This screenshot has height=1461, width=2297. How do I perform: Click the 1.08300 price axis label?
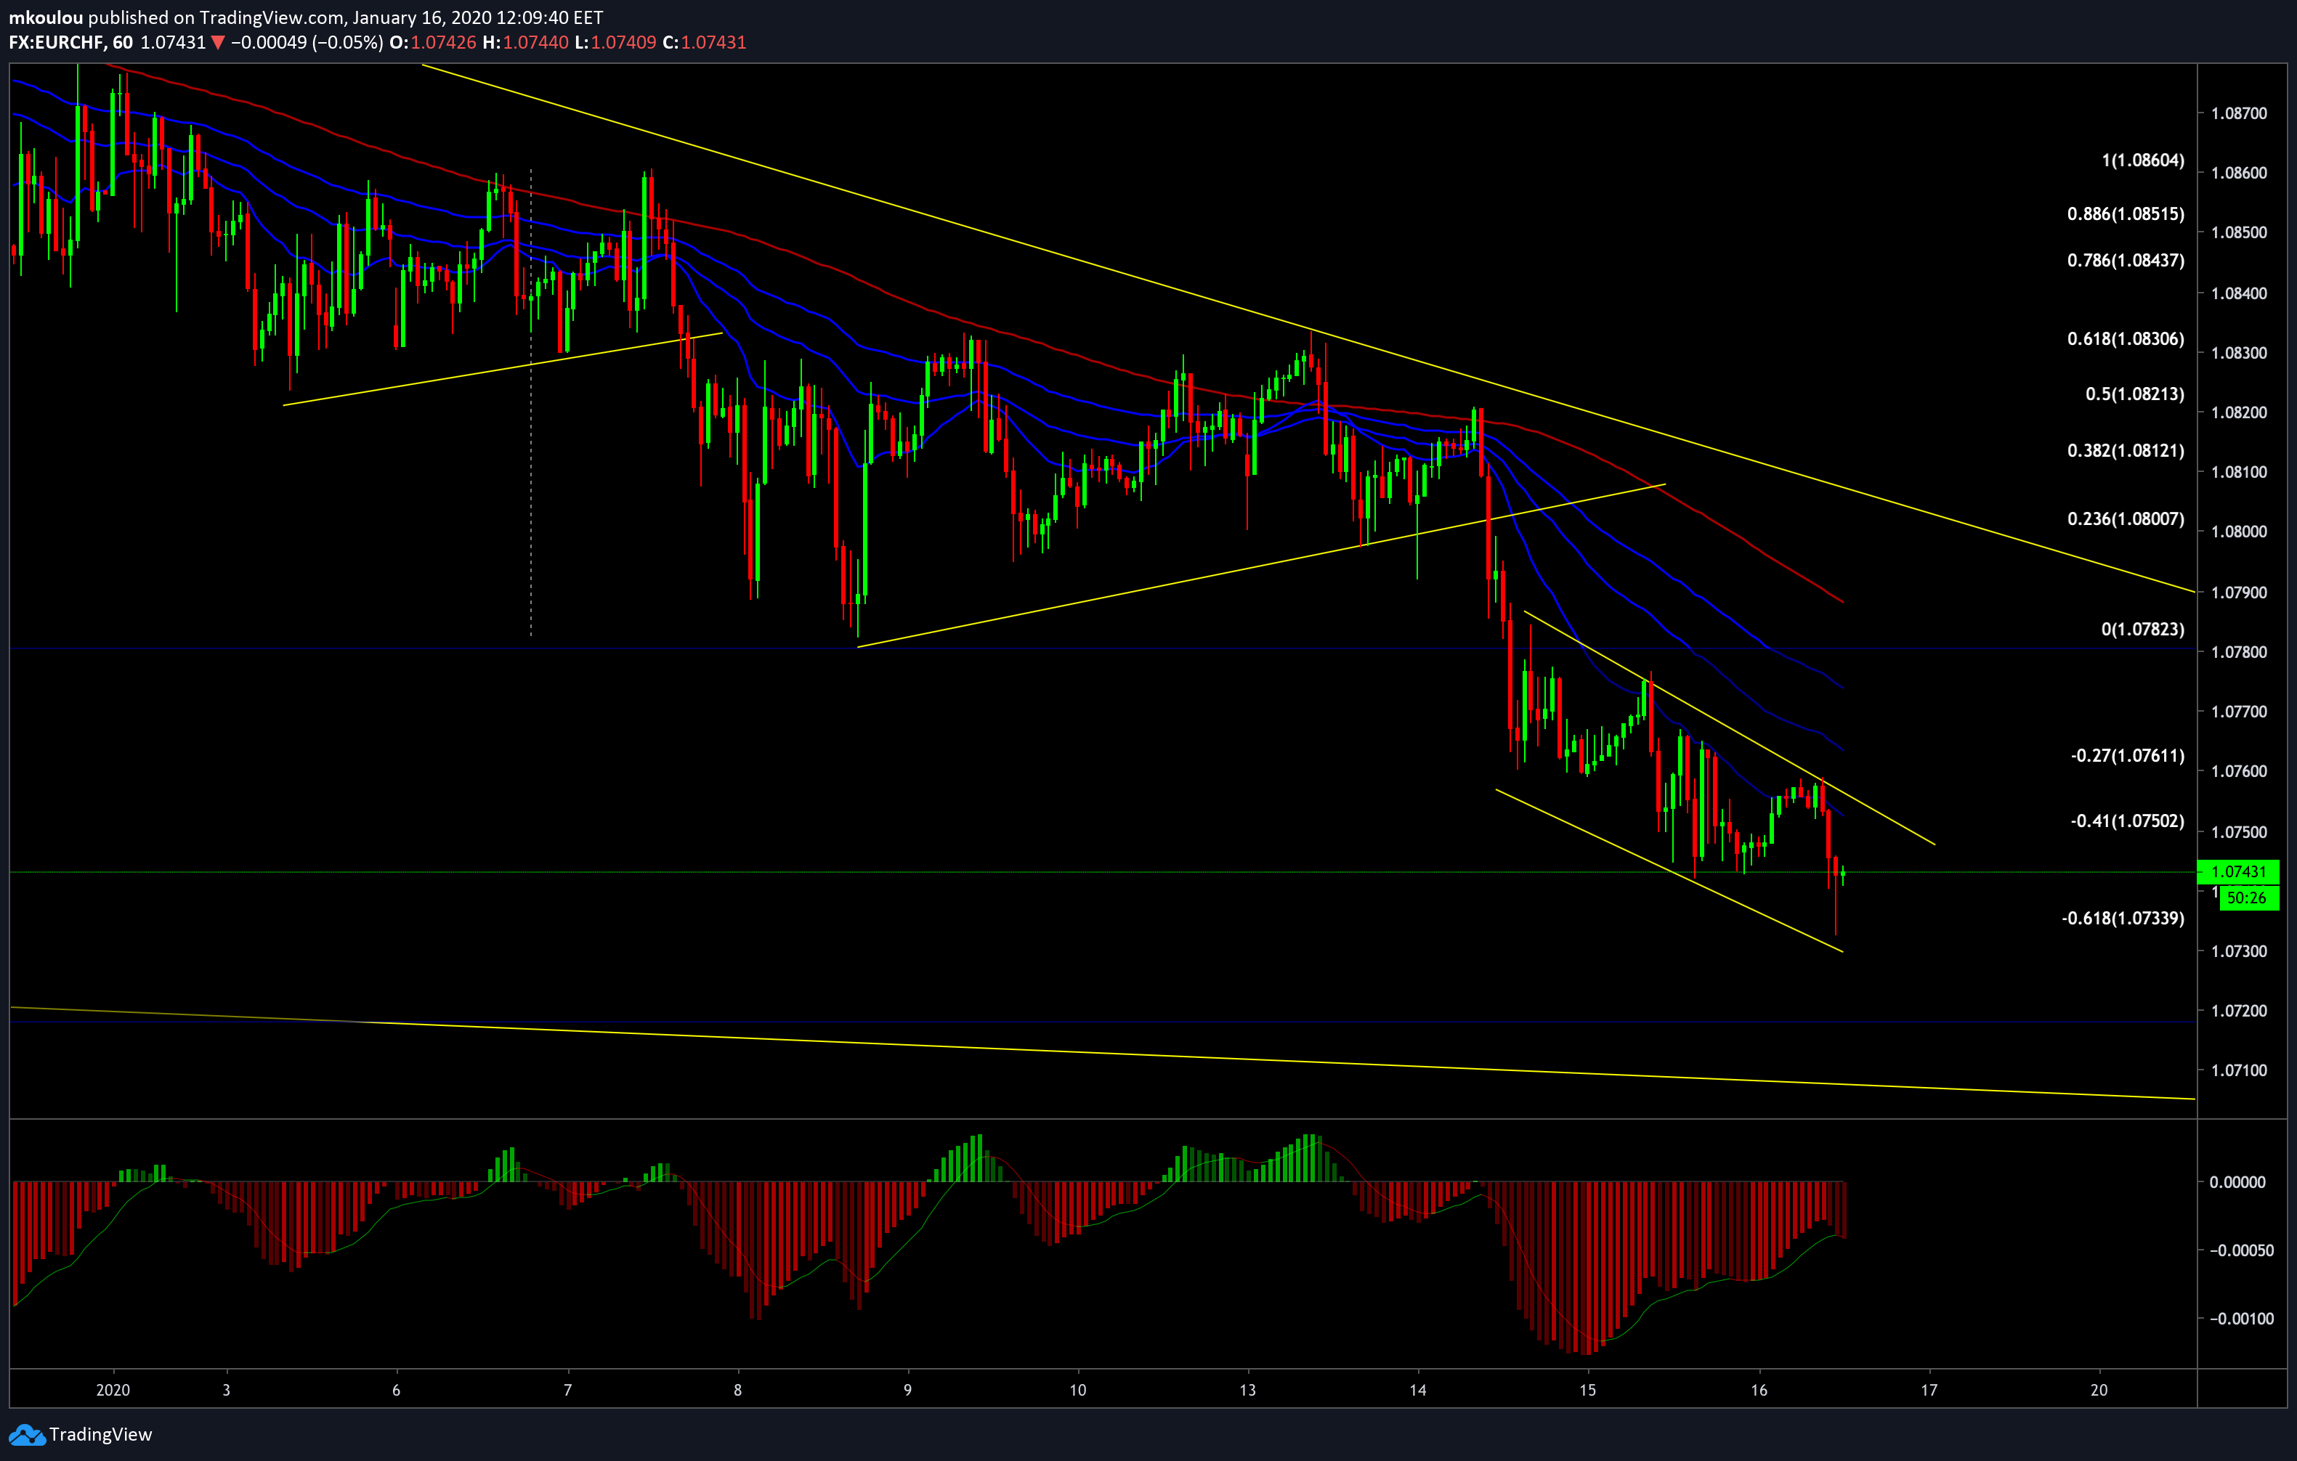pyautogui.click(x=2239, y=353)
